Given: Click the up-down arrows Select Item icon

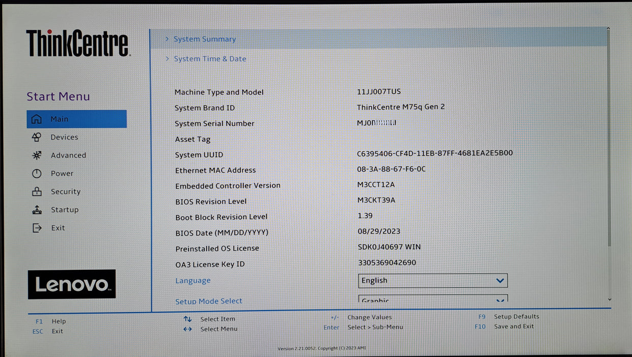Looking at the screenshot, I should [187, 319].
